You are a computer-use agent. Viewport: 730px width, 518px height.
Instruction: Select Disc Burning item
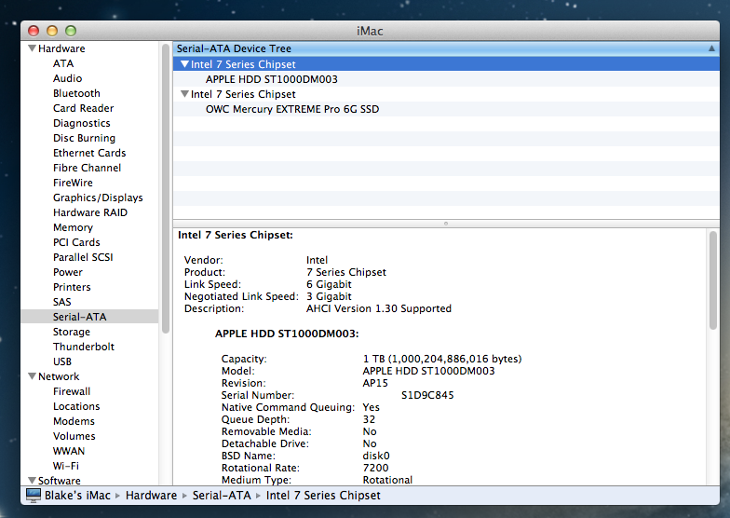[84, 138]
